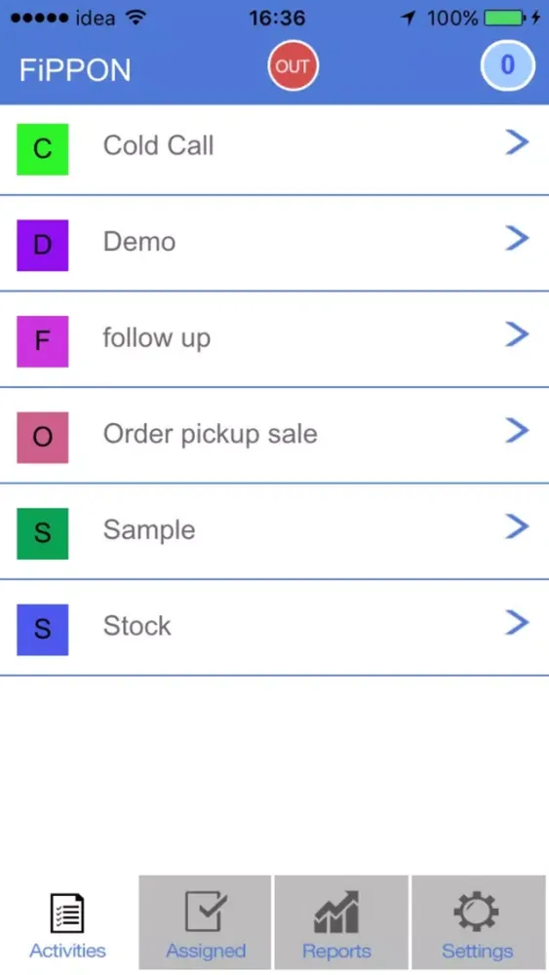
Task: Tap the blue S Stock icon
Action: (42, 629)
